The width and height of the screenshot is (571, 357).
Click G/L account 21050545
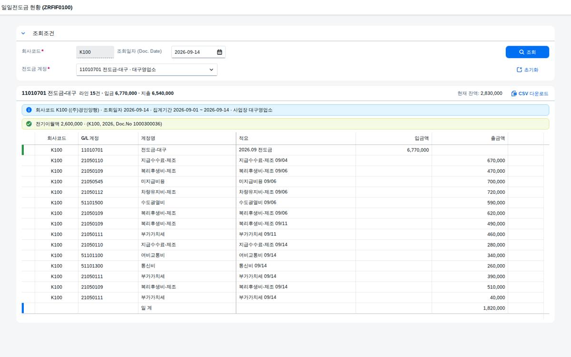[x=108, y=181]
